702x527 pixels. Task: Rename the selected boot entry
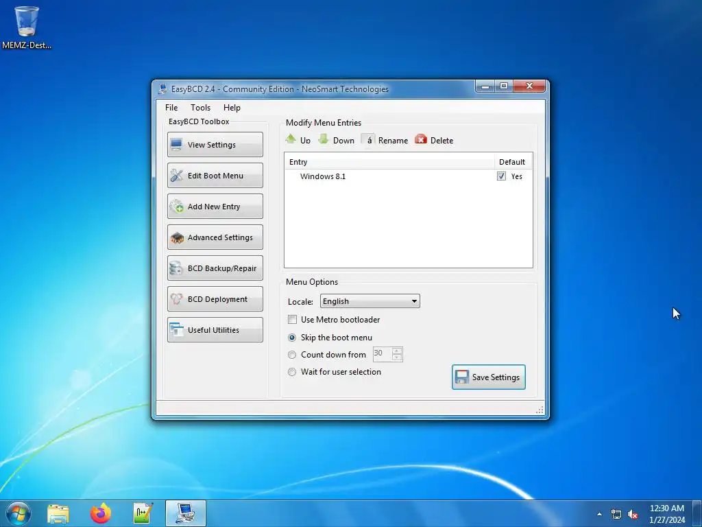tap(385, 140)
